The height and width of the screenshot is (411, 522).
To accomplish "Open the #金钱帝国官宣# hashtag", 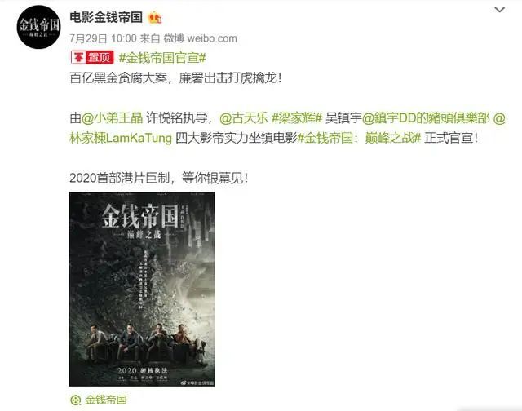I will point(162,58).
